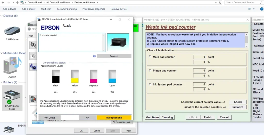264x135 pixels.
Task: Click the ink drop gear icon in preferences
Action: click(x=33, y=66)
